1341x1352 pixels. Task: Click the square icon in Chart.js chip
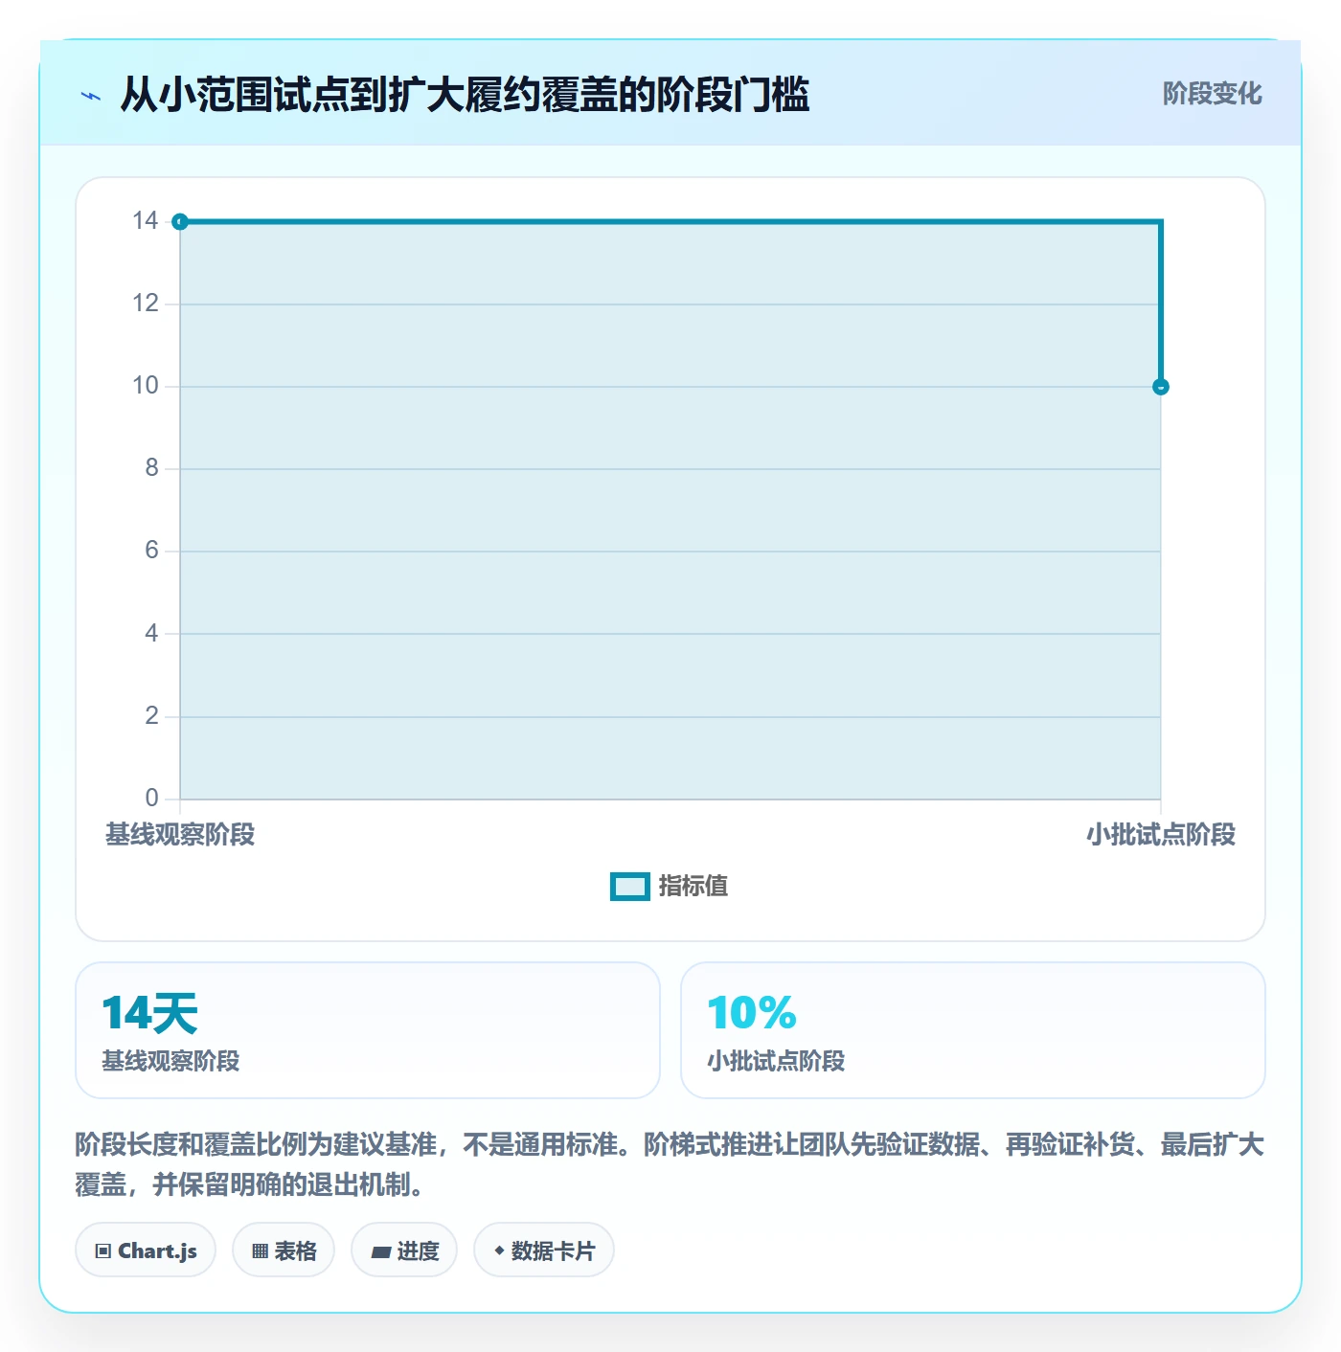click(103, 1251)
